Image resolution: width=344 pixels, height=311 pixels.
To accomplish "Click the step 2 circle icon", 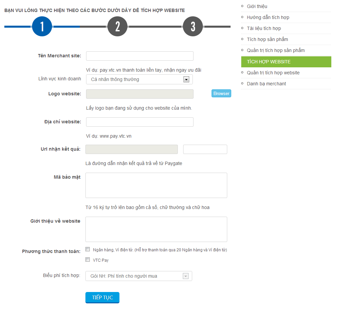I will pos(117,26).
